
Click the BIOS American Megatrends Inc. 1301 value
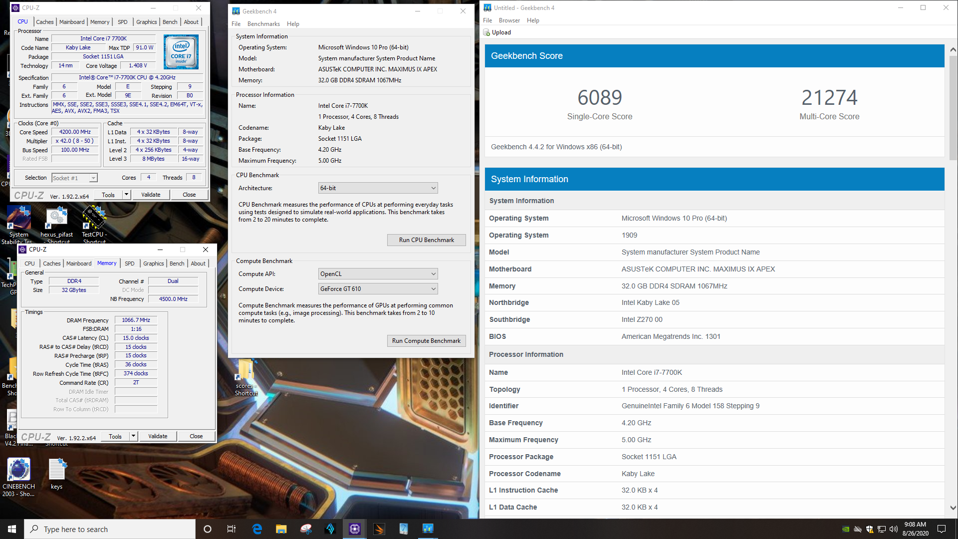[x=671, y=336]
